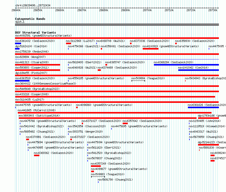Screen dimensions: 226x192
Task: Click nsv4100919 gnomAD variant label
Action: click(171, 46)
